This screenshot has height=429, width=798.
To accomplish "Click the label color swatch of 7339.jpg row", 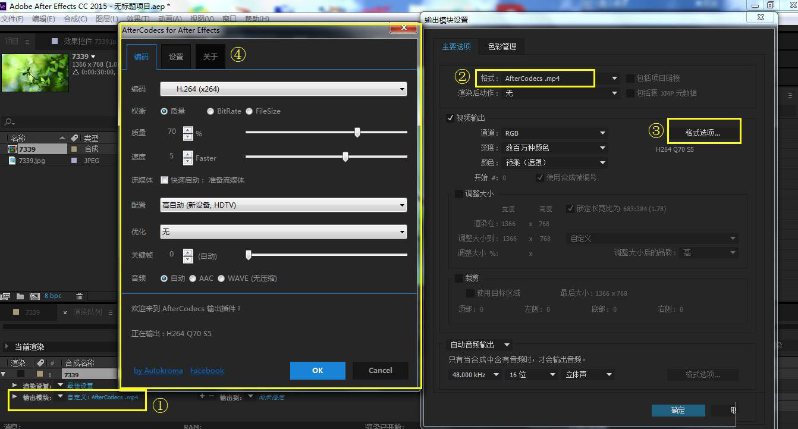I will [x=74, y=161].
